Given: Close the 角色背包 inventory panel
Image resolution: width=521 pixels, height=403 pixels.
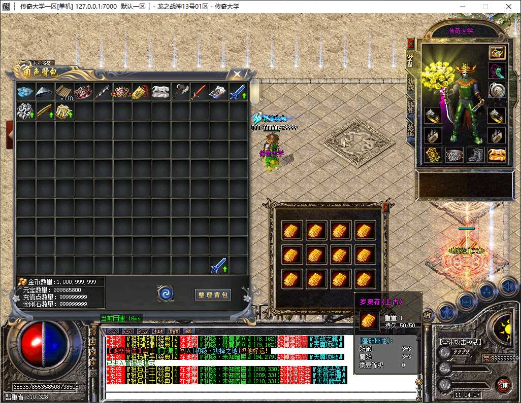Looking at the screenshot, I should [x=237, y=74].
